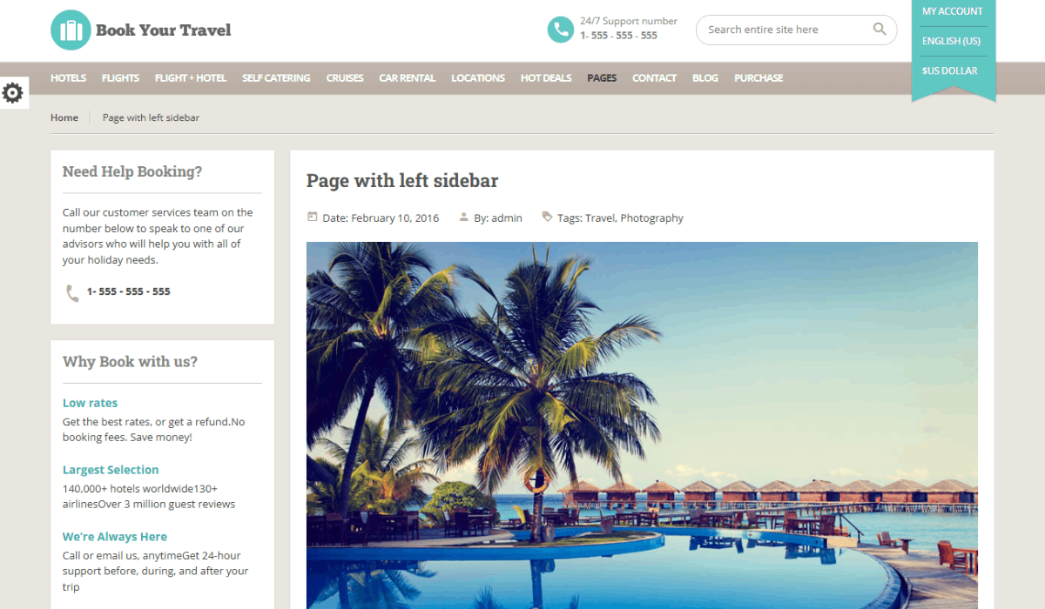Click the Home breadcrumb link
This screenshot has width=1045, height=609.
64,117
